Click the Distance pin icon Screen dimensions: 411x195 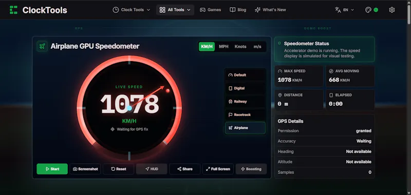pyautogui.click(x=280, y=95)
